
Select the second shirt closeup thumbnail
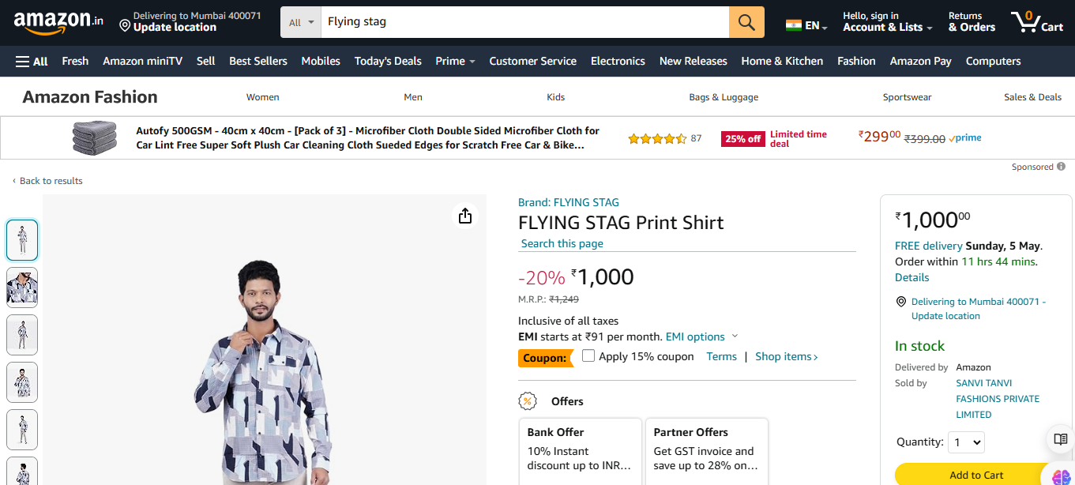coord(22,288)
